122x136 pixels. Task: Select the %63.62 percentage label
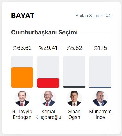22,48
